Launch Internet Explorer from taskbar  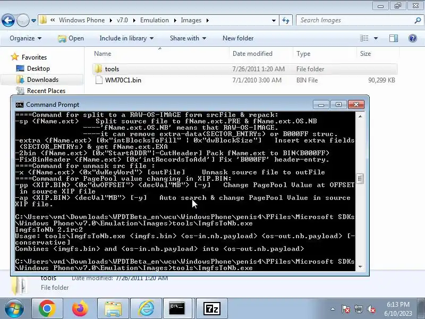[146, 309]
